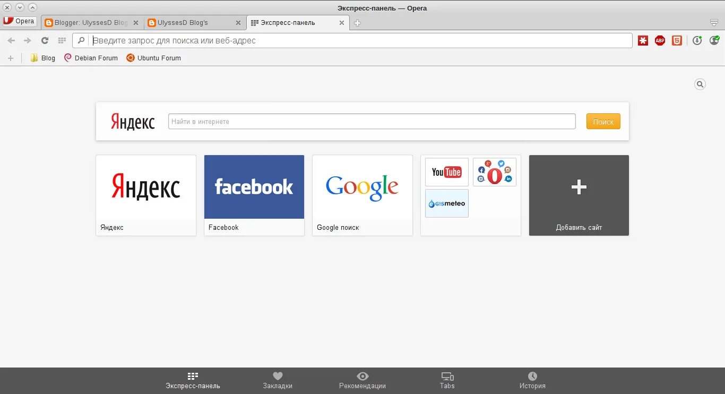Open the Debian Forum bookmark
Viewport: 725px width, 394px height.
(x=91, y=58)
